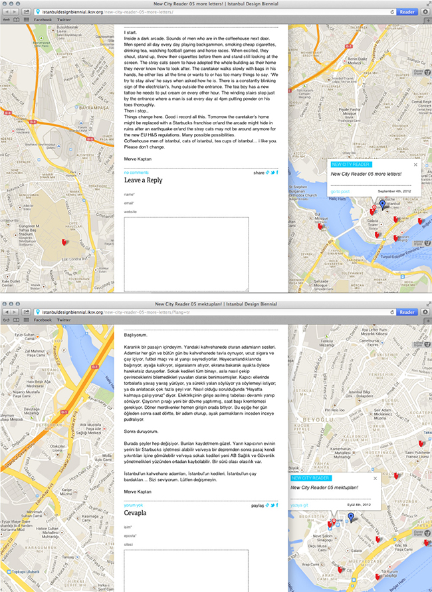
Task: Share via Facebook 'f' next to 'paylaş'
Action: [x=277, y=505]
